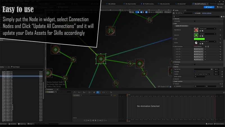Reset Node Material to default value
The width and height of the screenshot is (225, 127).
point(220,30)
